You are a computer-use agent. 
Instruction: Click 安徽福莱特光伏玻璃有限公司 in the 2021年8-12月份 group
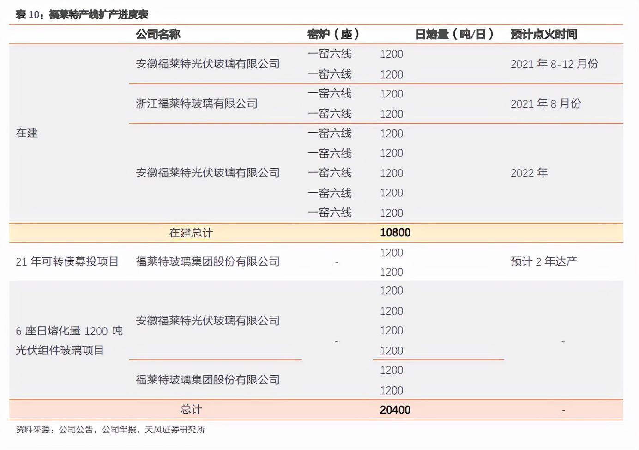[208, 64]
